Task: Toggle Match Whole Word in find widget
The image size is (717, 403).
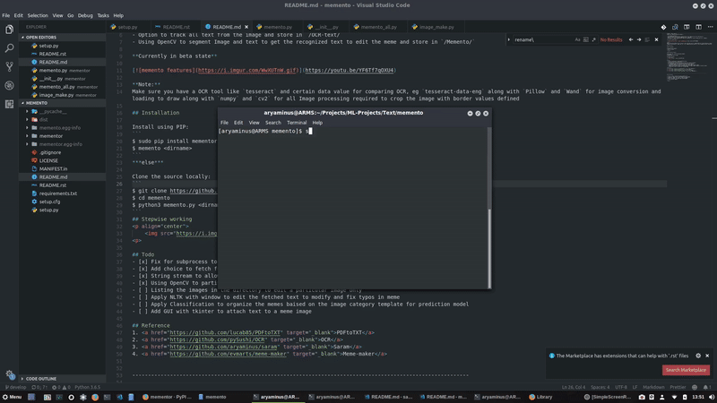Action: click(586, 39)
